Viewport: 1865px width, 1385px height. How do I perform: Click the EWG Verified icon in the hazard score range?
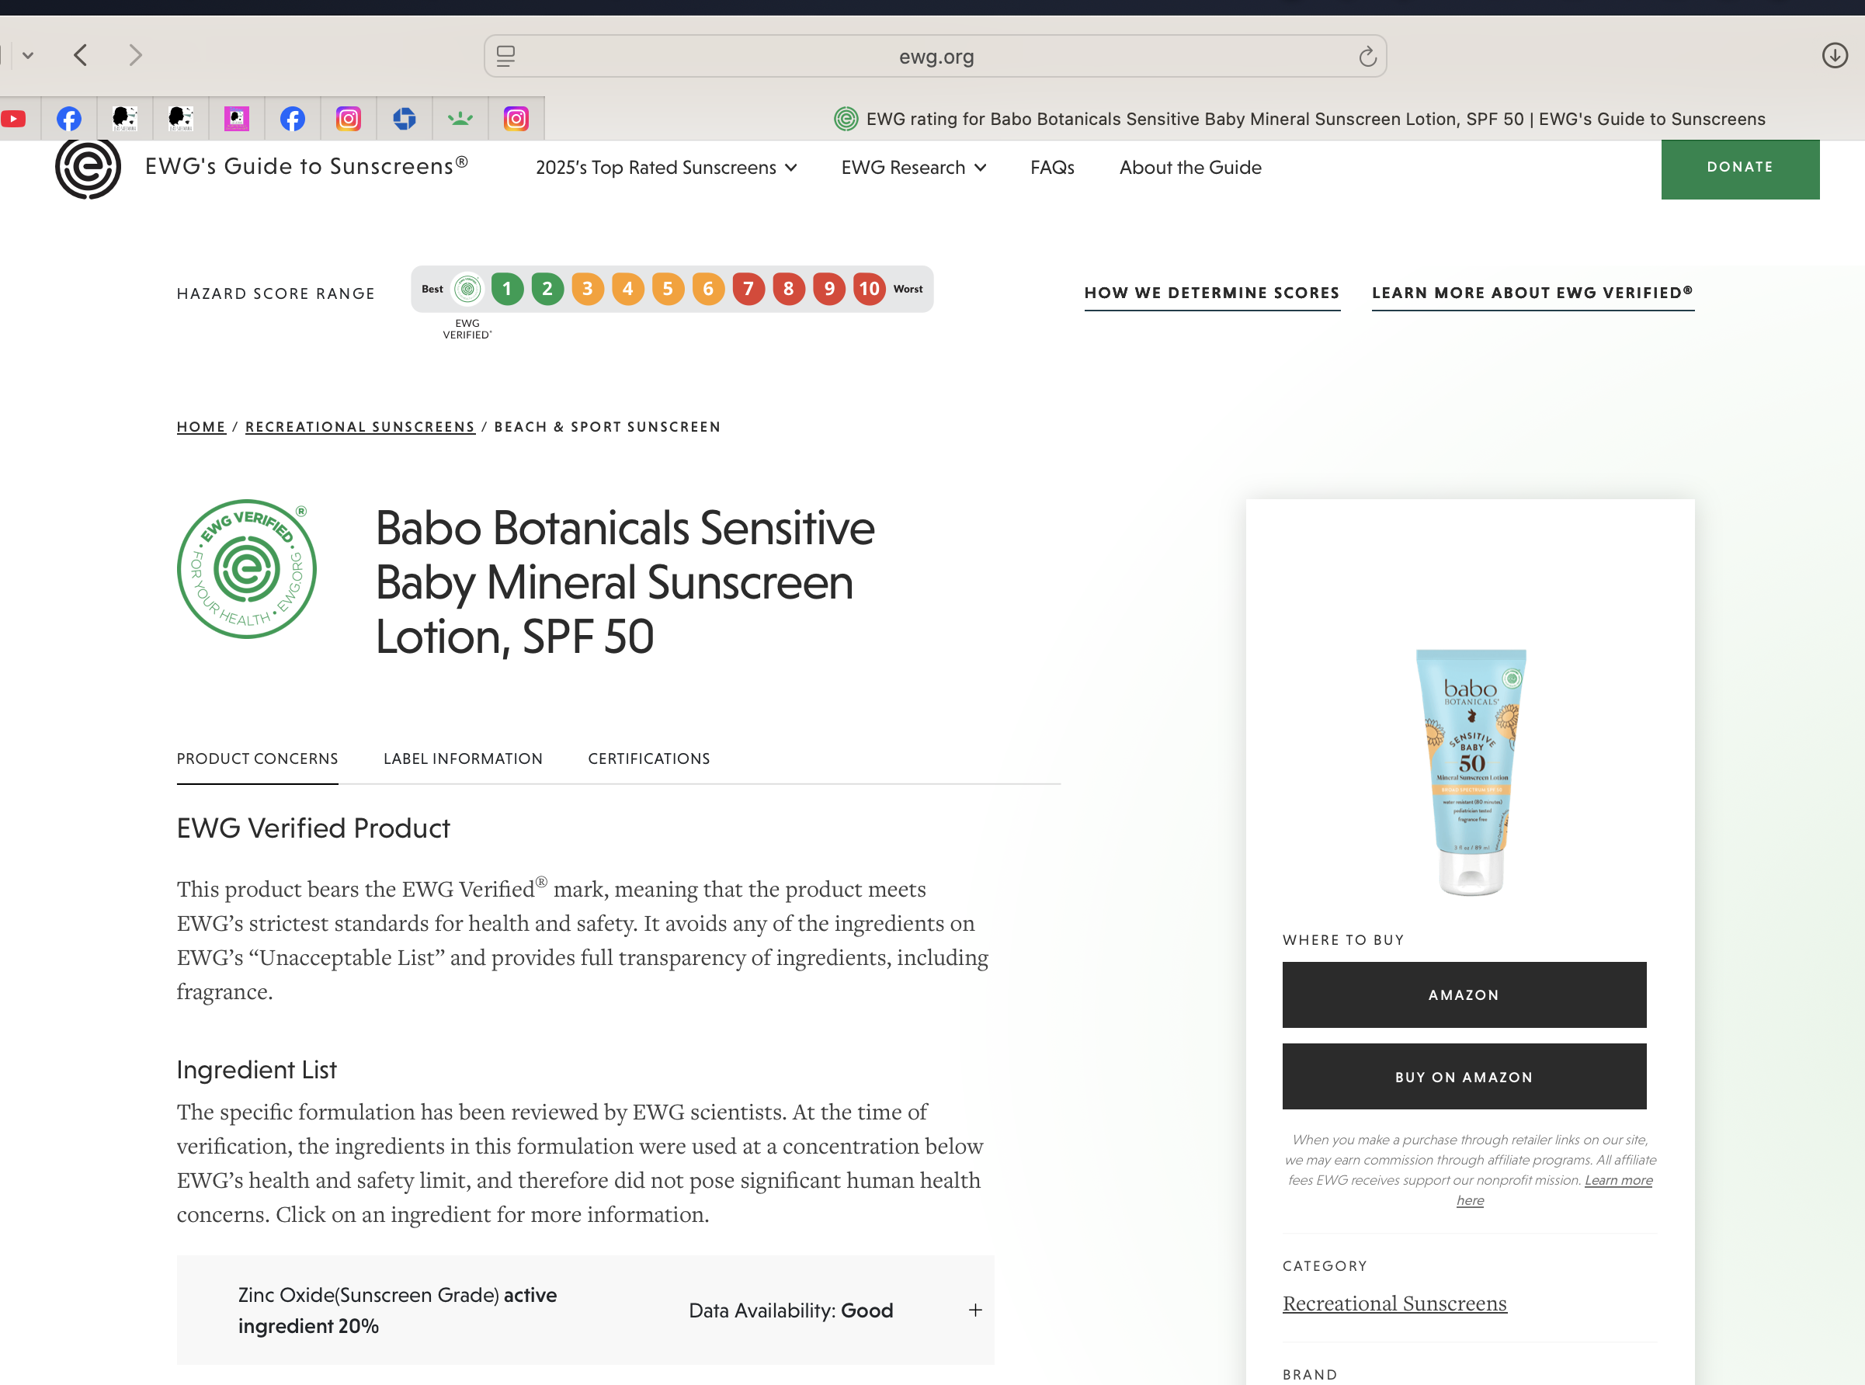point(467,290)
